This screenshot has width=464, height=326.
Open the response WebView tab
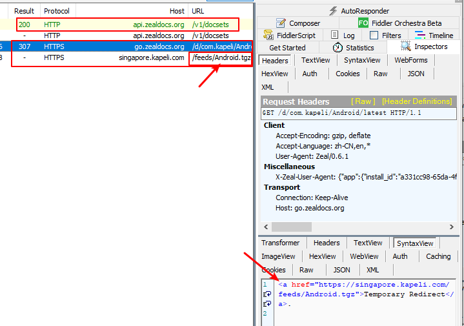click(x=364, y=256)
